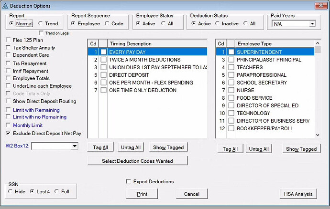This screenshot has width=330, height=209.
Task: Tick the DIRECT DEPOSIT timing checkbox
Action: [103, 75]
